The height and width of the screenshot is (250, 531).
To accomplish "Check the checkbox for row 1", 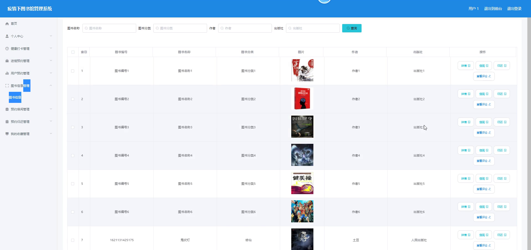I will [73, 71].
